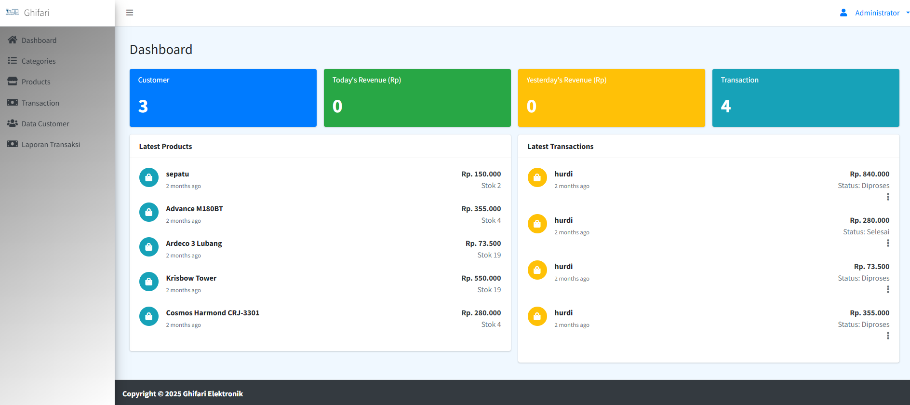Viewport: 910px width, 405px height.
Task: Expand three-dot menu for Rp. 280.000 transaction
Action: pyautogui.click(x=888, y=243)
